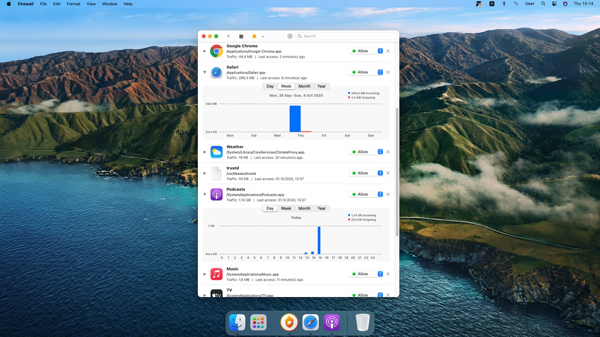600x337 pixels.
Task: Open Control Center in menu bar
Action: click(554, 4)
